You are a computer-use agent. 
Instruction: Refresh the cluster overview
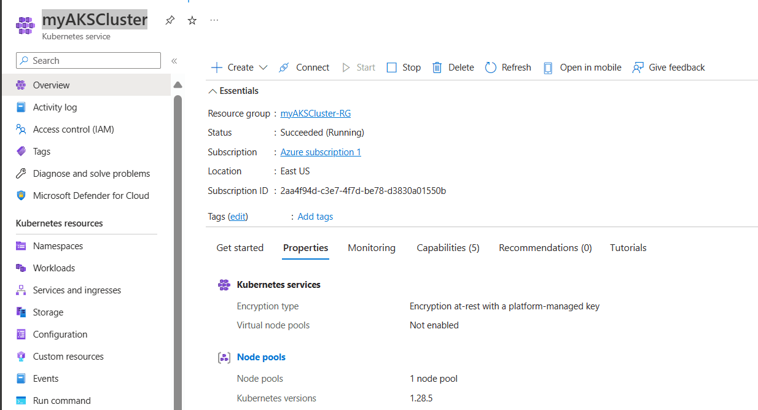(x=508, y=68)
